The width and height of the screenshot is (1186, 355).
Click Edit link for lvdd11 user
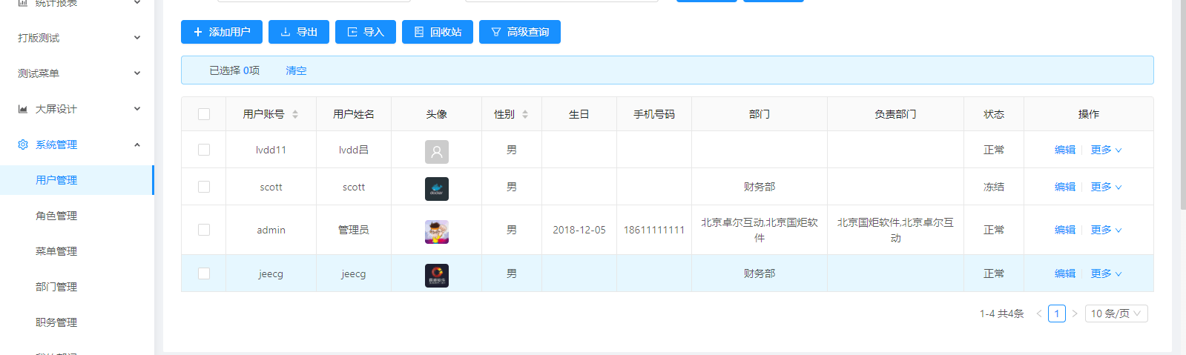(x=1064, y=150)
